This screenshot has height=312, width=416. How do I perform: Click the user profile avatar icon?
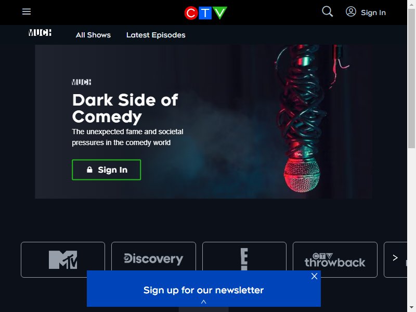click(350, 11)
